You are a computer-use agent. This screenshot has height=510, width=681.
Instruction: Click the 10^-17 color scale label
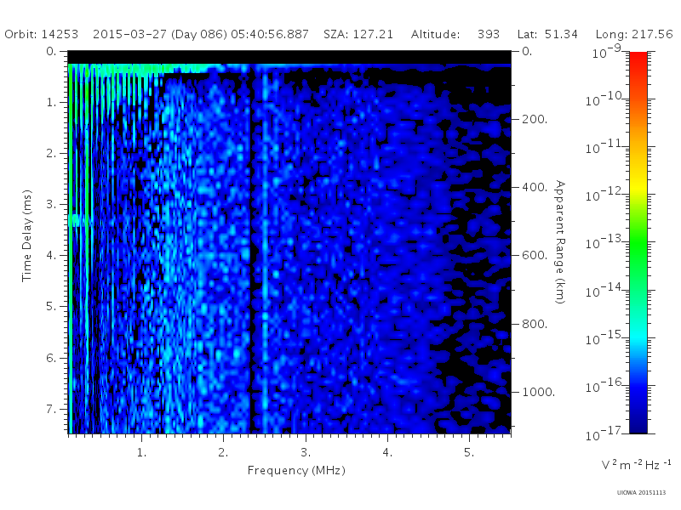pyautogui.click(x=605, y=433)
